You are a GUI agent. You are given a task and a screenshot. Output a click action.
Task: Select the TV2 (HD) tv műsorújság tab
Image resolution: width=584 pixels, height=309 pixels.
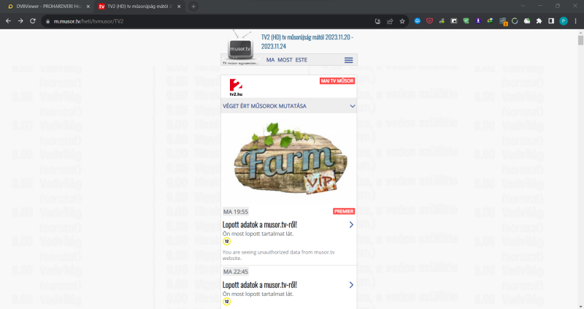pos(138,7)
